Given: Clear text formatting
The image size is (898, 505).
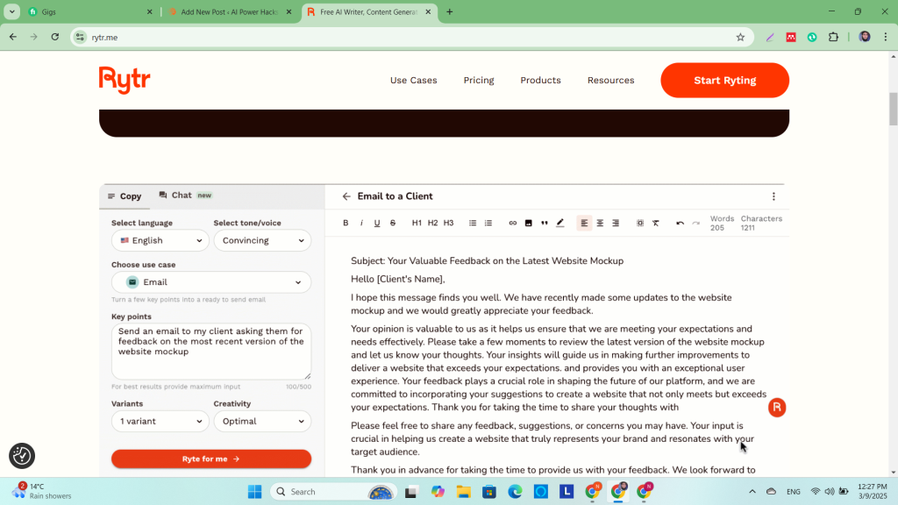Looking at the screenshot, I should click(655, 224).
